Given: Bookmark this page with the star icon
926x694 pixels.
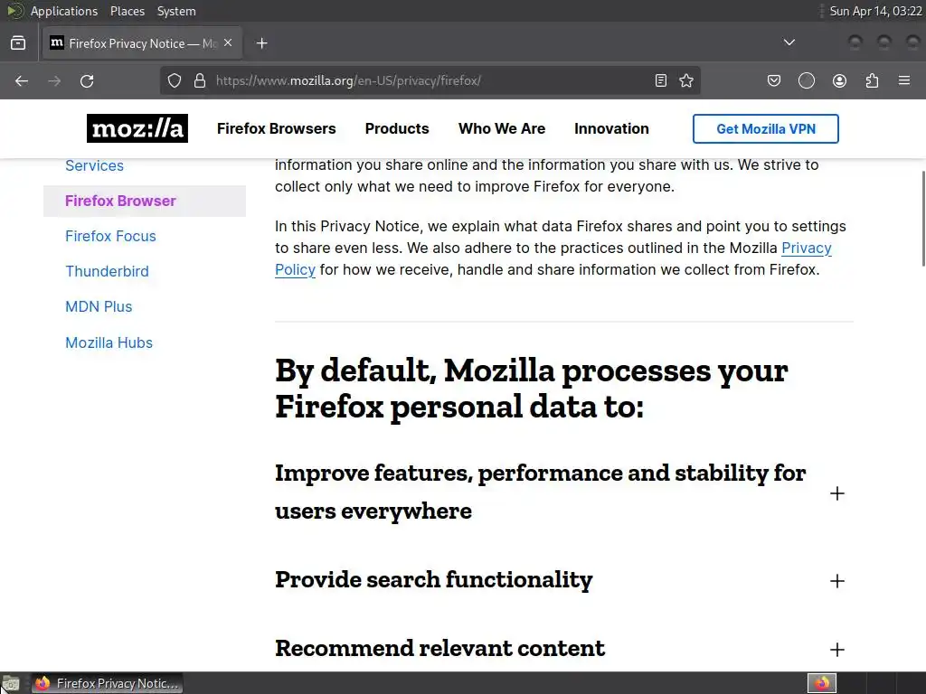Looking at the screenshot, I should pyautogui.click(x=686, y=80).
